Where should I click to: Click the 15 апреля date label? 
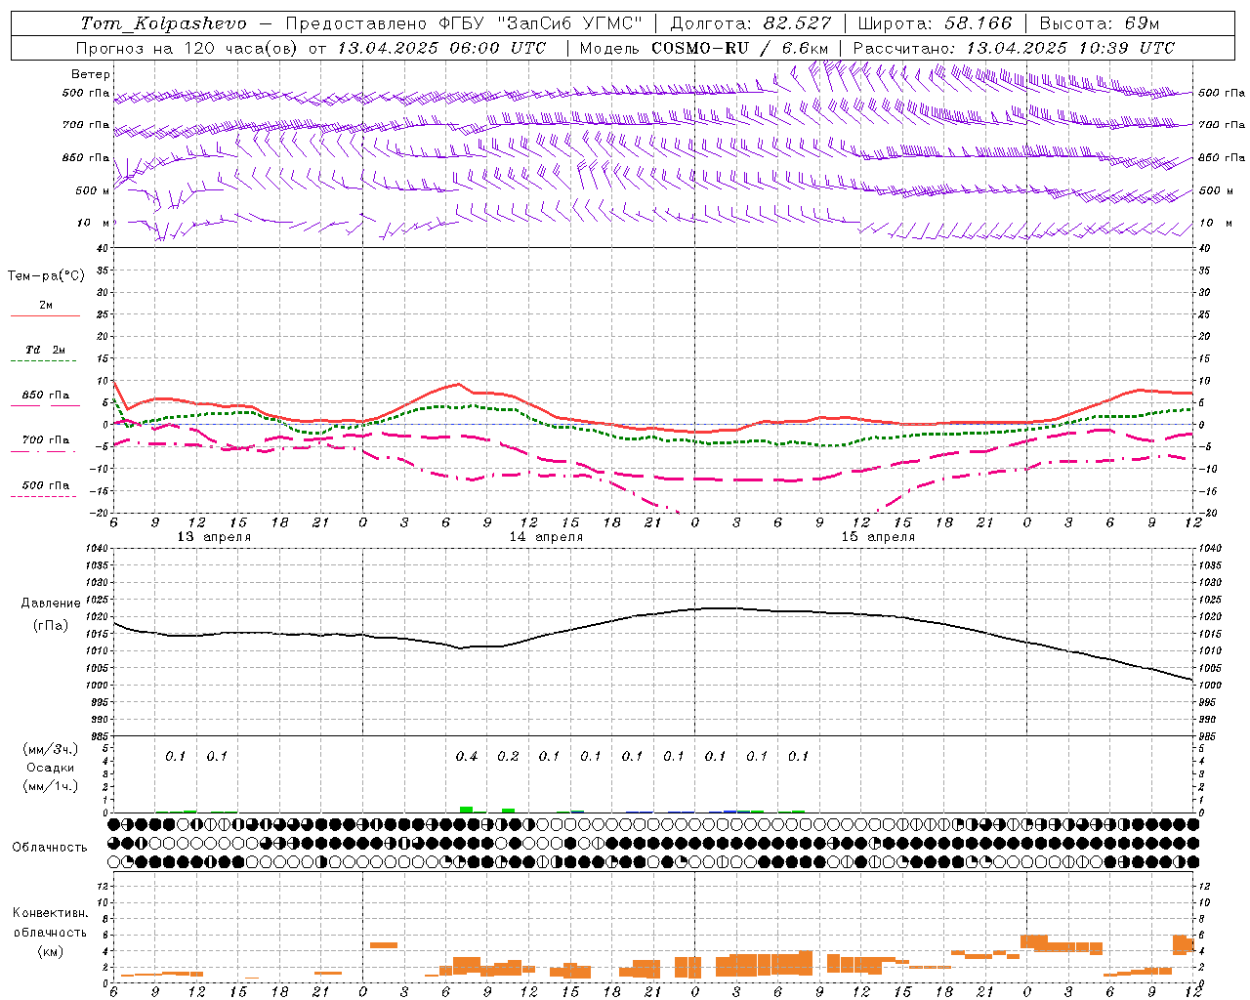tap(878, 537)
